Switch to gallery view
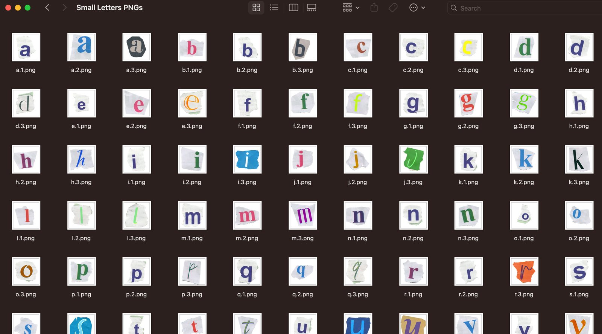The width and height of the screenshot is (602, 334). tap(312, 8)
